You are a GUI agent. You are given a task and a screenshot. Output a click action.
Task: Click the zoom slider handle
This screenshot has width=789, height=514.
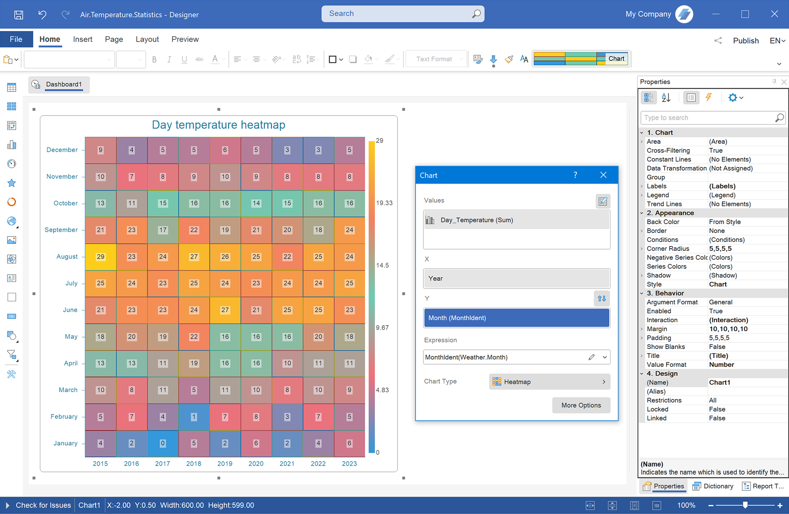(745, 505)
